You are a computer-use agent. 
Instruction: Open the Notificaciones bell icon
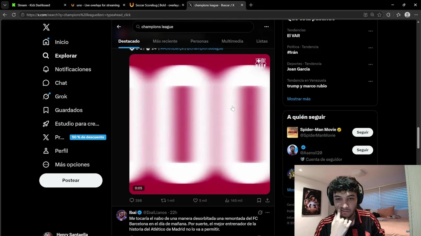46,69
